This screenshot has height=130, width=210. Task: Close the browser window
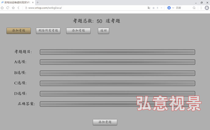pos(207,3)
